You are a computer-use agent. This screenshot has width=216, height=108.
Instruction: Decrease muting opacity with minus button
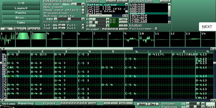[x=56, y=19]
